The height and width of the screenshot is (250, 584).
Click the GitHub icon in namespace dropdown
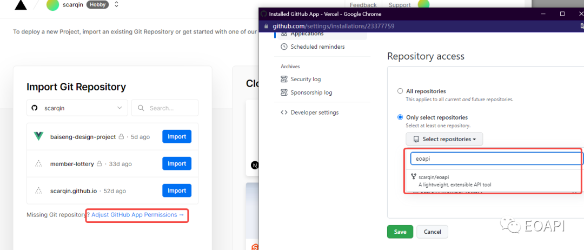click(35, 108)
